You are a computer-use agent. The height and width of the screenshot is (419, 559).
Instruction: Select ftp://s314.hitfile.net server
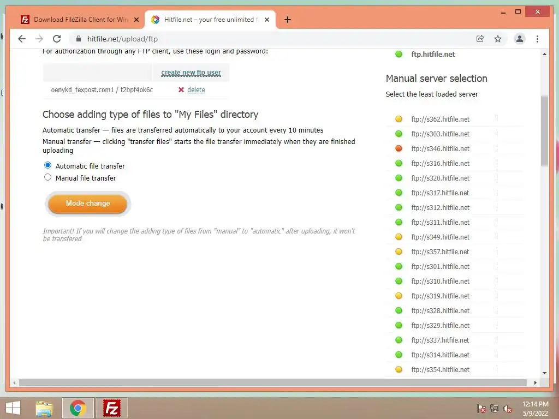(441, 355)
